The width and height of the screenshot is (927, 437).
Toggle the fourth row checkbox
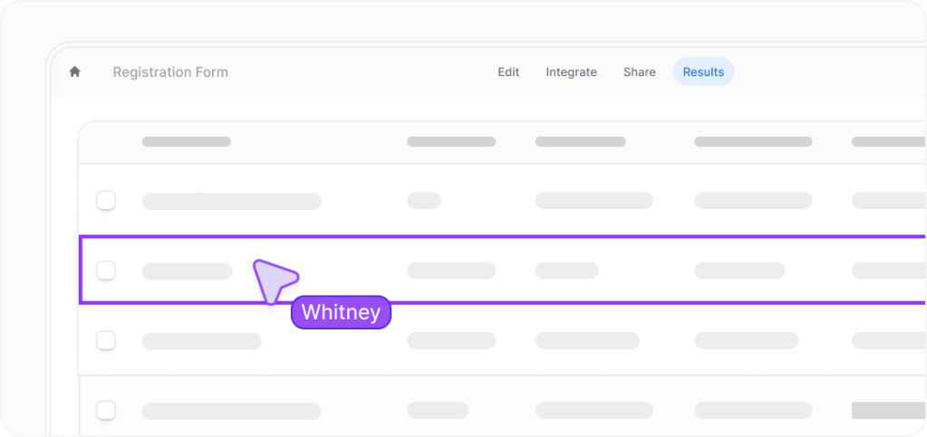[x=106, y=411]
